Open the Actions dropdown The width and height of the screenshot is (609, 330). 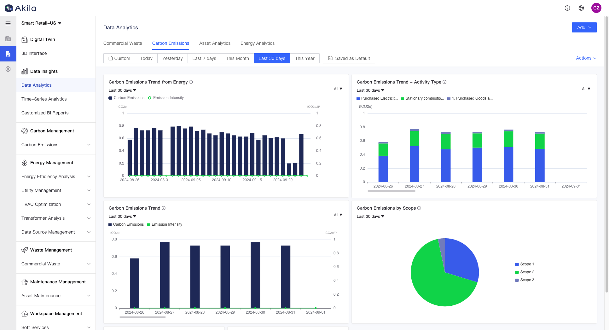click(586, 58)
